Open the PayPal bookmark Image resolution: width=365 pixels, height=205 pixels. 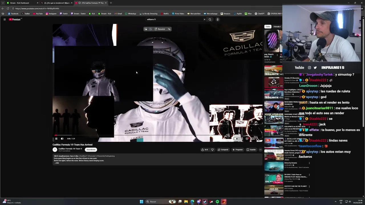point(238,14)
